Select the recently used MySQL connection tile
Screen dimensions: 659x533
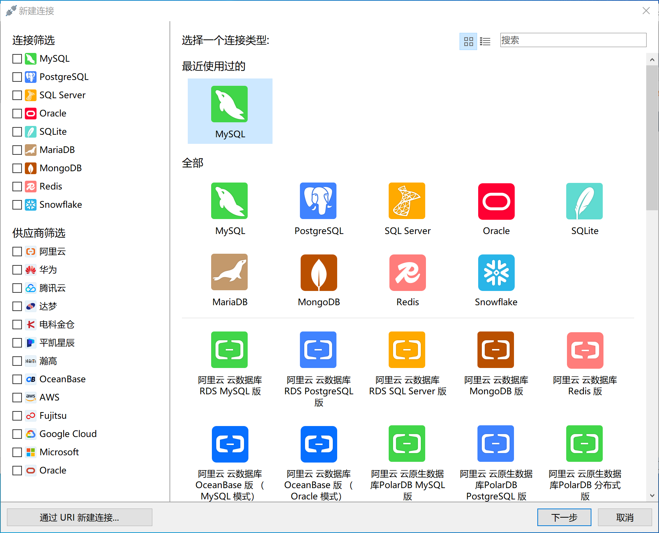pos(230,111)
